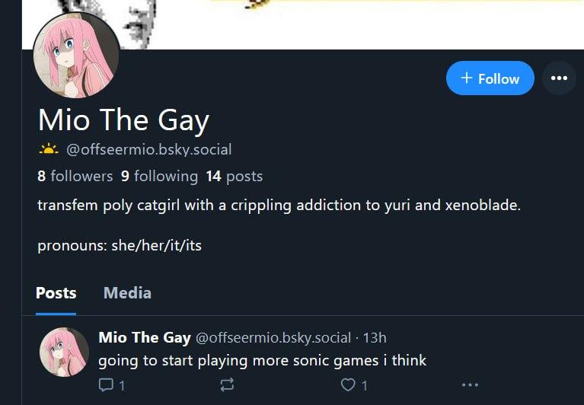The width and height of the screenshot is (584, 405).
Task: Click the 13h post timestamp
Action: tap(375, 336)
